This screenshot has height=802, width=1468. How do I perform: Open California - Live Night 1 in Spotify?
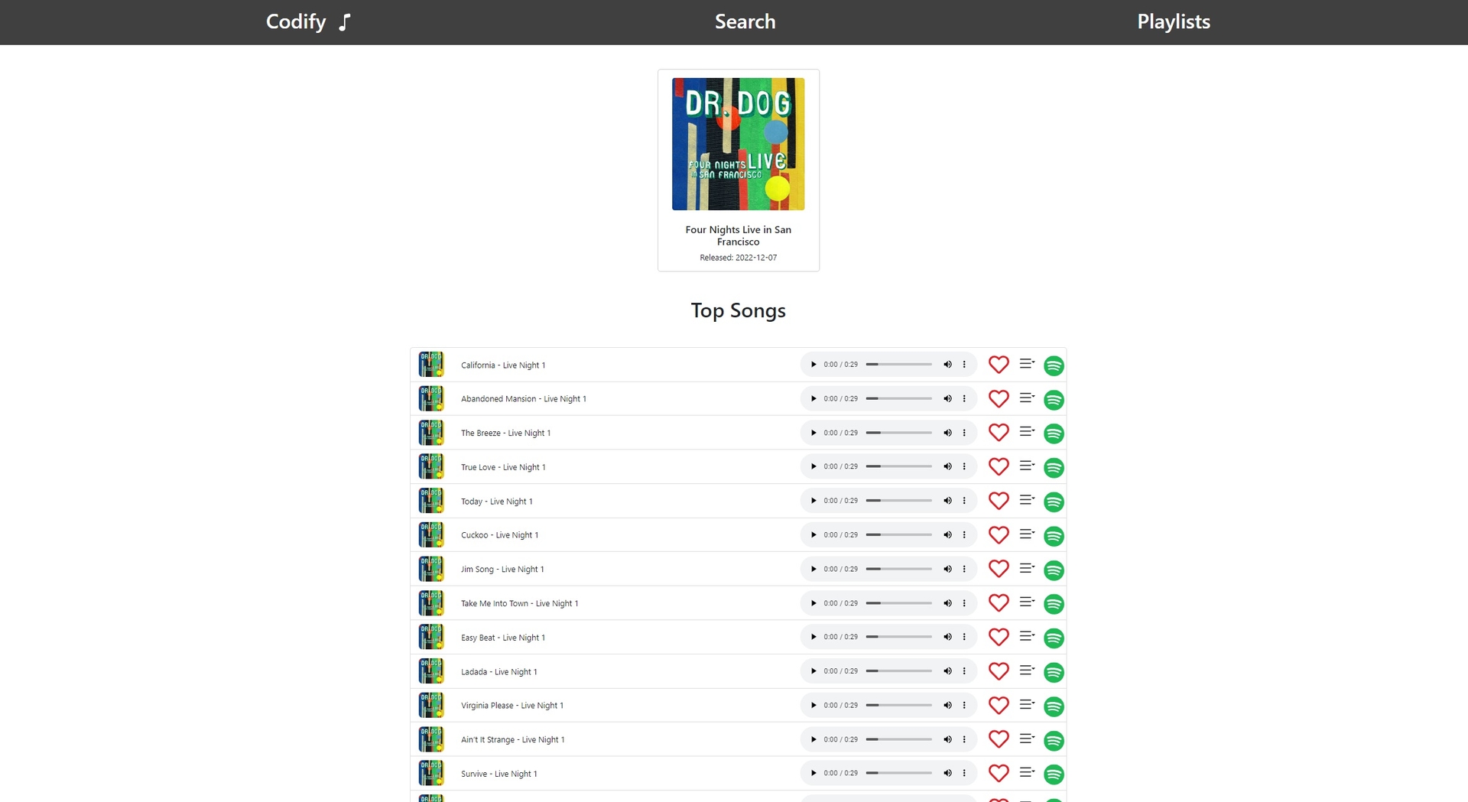pos(1054,365)
